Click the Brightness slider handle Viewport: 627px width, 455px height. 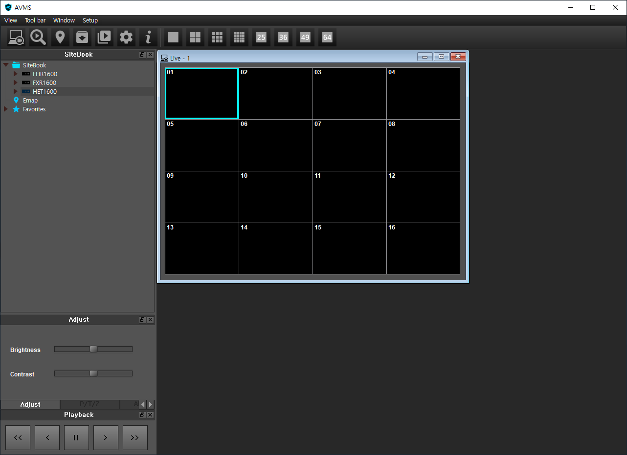click(93, 349)
